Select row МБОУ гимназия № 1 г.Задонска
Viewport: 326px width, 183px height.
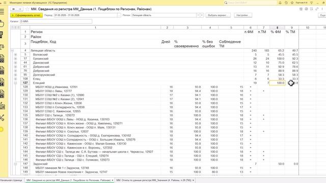62,168
